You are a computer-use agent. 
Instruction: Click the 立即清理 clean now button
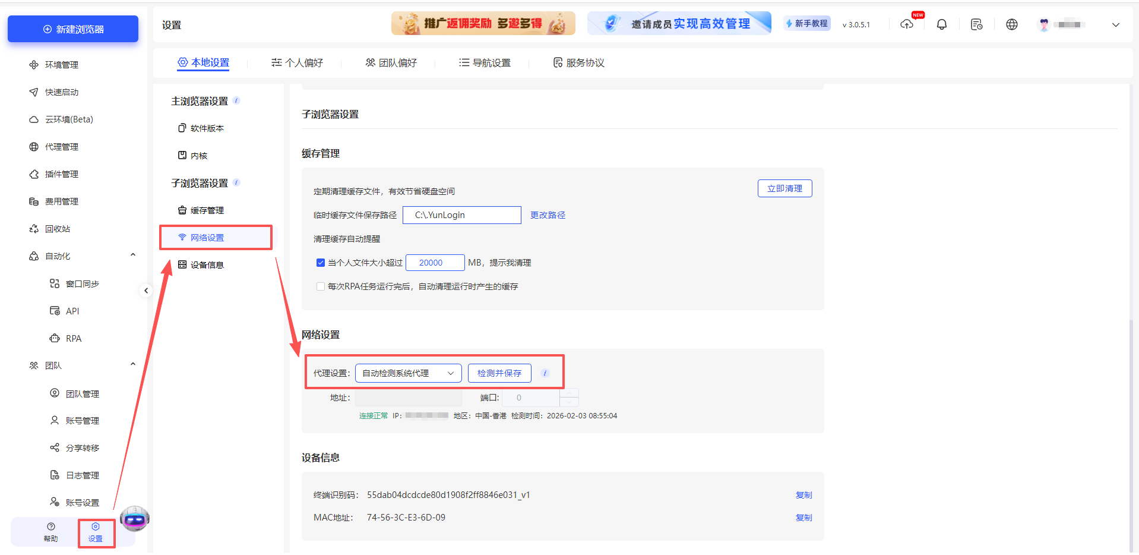coord(784,188)
